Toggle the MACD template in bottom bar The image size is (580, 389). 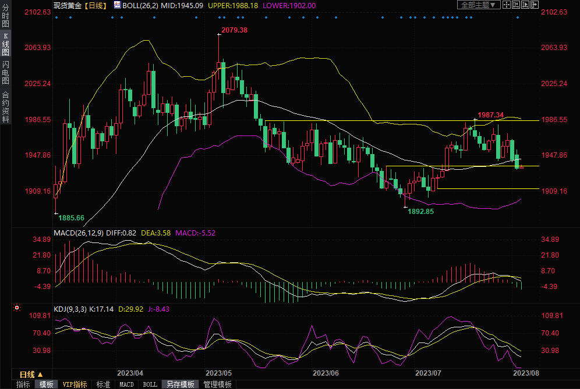(x=126, y=384)
